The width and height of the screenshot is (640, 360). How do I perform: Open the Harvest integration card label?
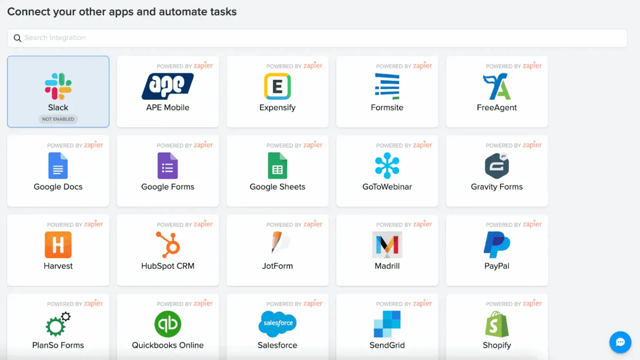(x=58, y=266)
